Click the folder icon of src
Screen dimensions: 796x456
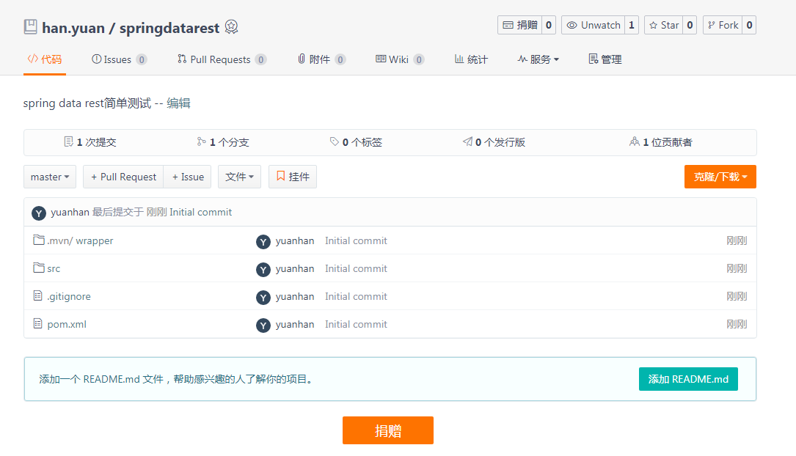(x=39, y=268)
